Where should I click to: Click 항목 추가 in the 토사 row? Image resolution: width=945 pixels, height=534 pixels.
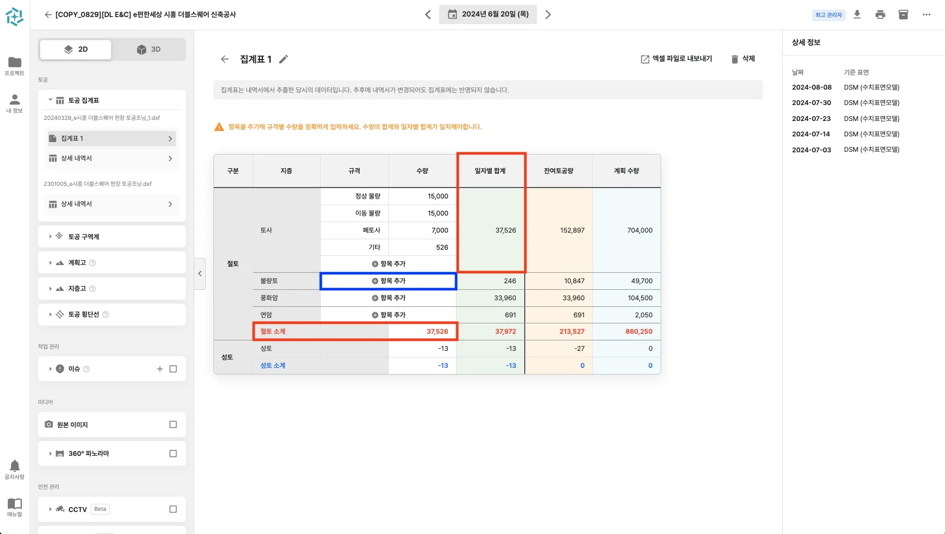(x=388, y=264)
